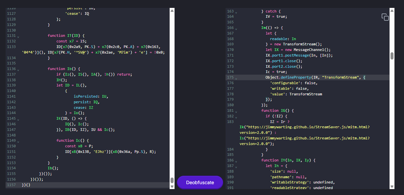Click the right editor scroll-down arrow

pyautogui.click(x=392, y=186)
